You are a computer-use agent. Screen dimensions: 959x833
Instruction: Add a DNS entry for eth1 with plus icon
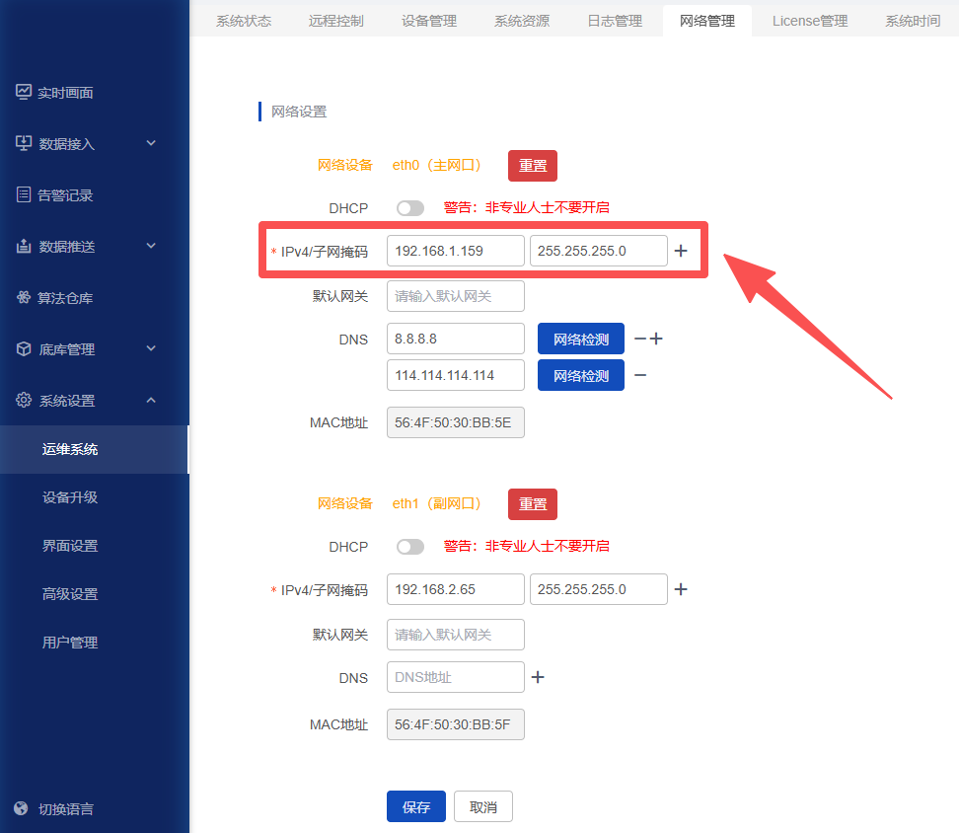538,677
